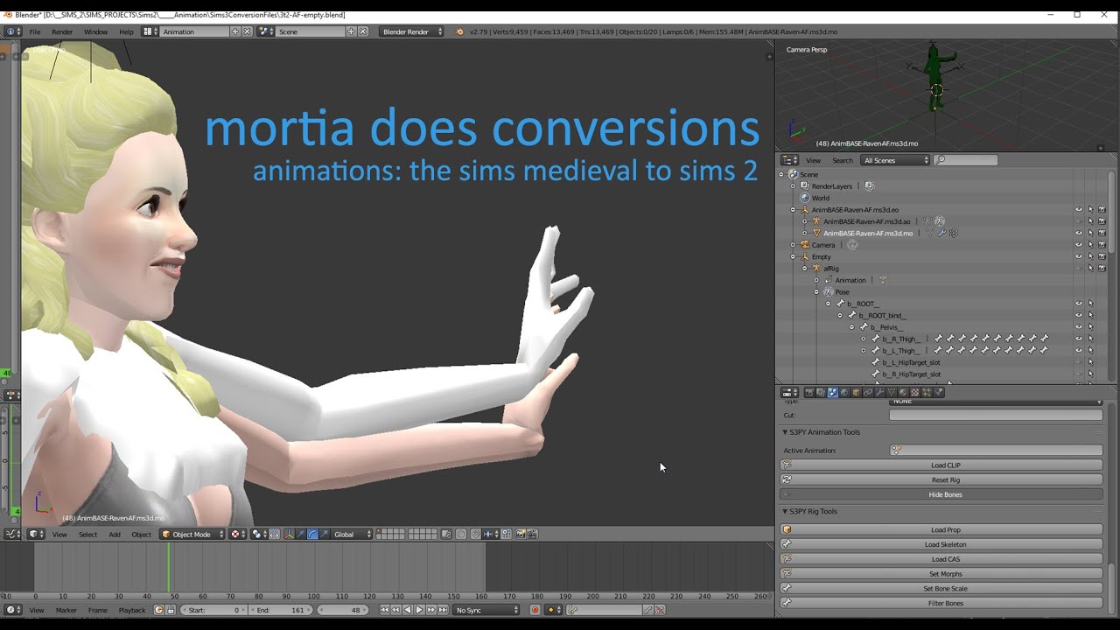Screen dimensions: 1120x630
Task: Click the Load CAS button
Action: point(941,559)
